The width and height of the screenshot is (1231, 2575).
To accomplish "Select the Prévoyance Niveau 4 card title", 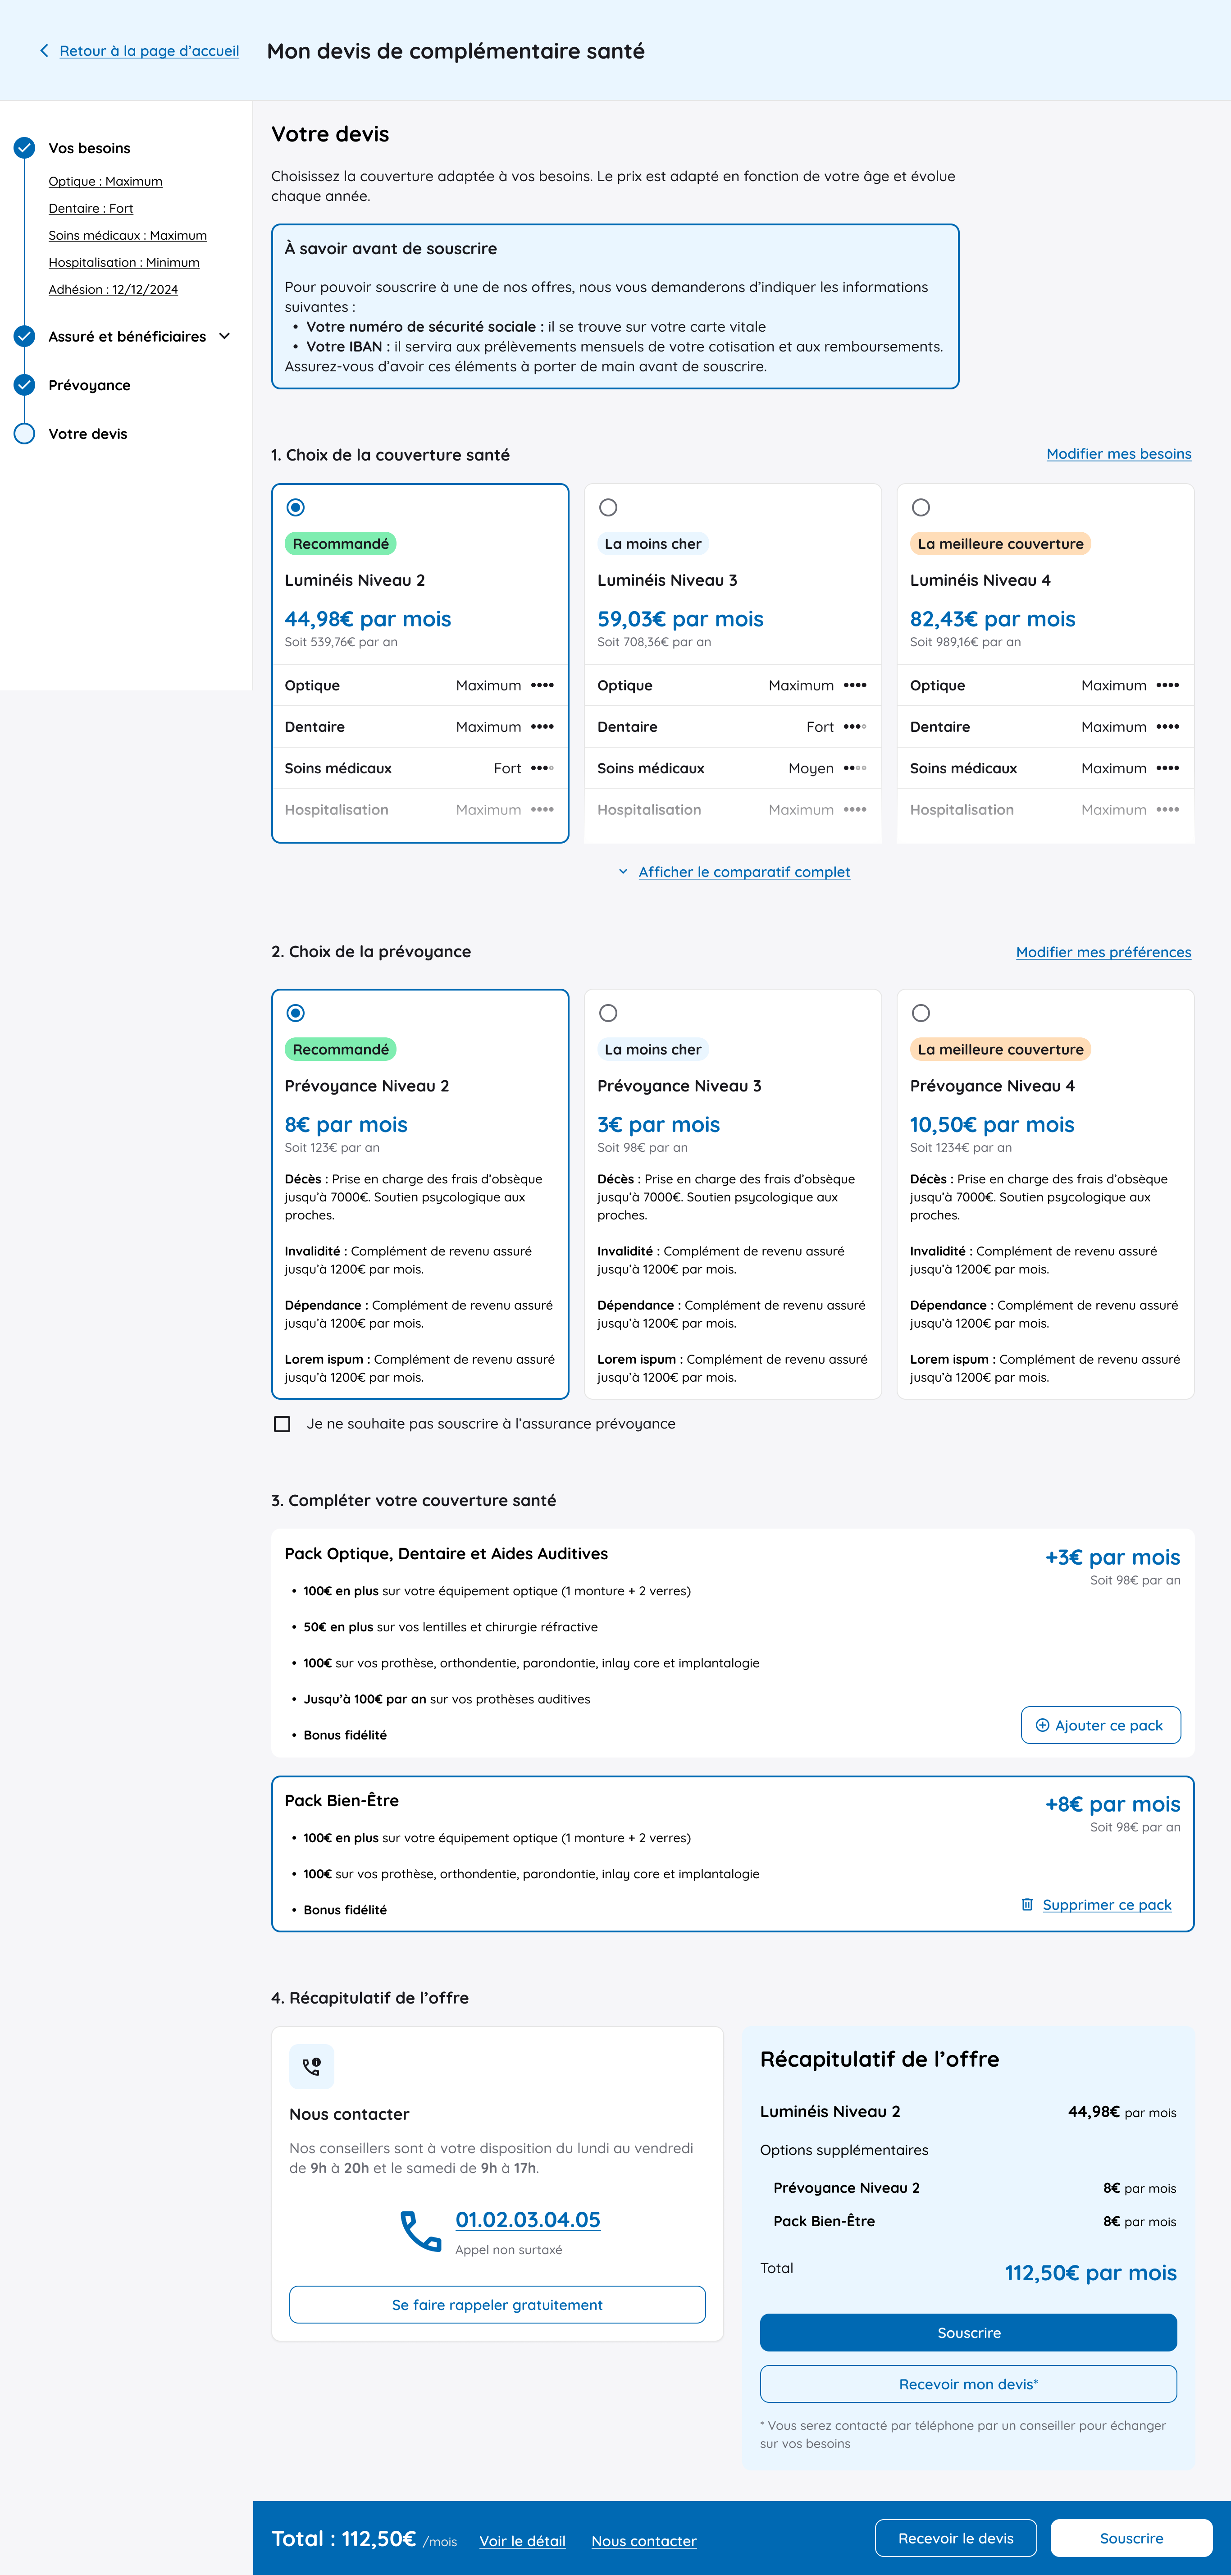I will coord(992,1086).
